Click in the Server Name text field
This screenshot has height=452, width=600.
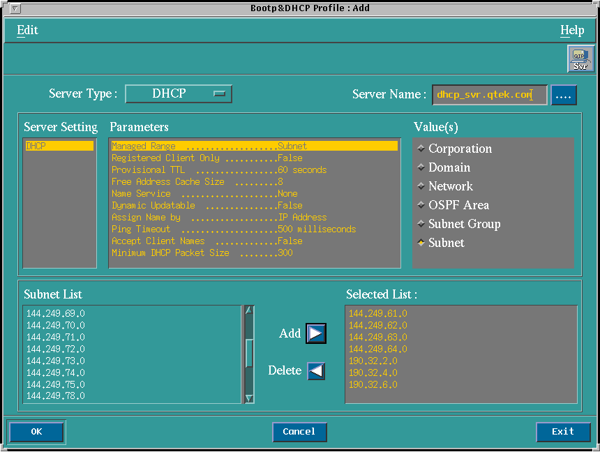[x=489, y=95]
